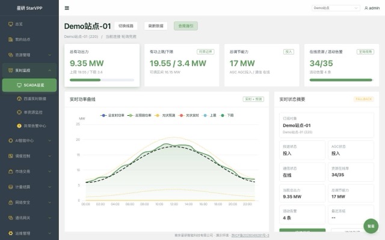The height and width of the screenshot is (240, 385).
Task: Open the 四遥实时数据 menu item
Action: (x=29, y=98)
